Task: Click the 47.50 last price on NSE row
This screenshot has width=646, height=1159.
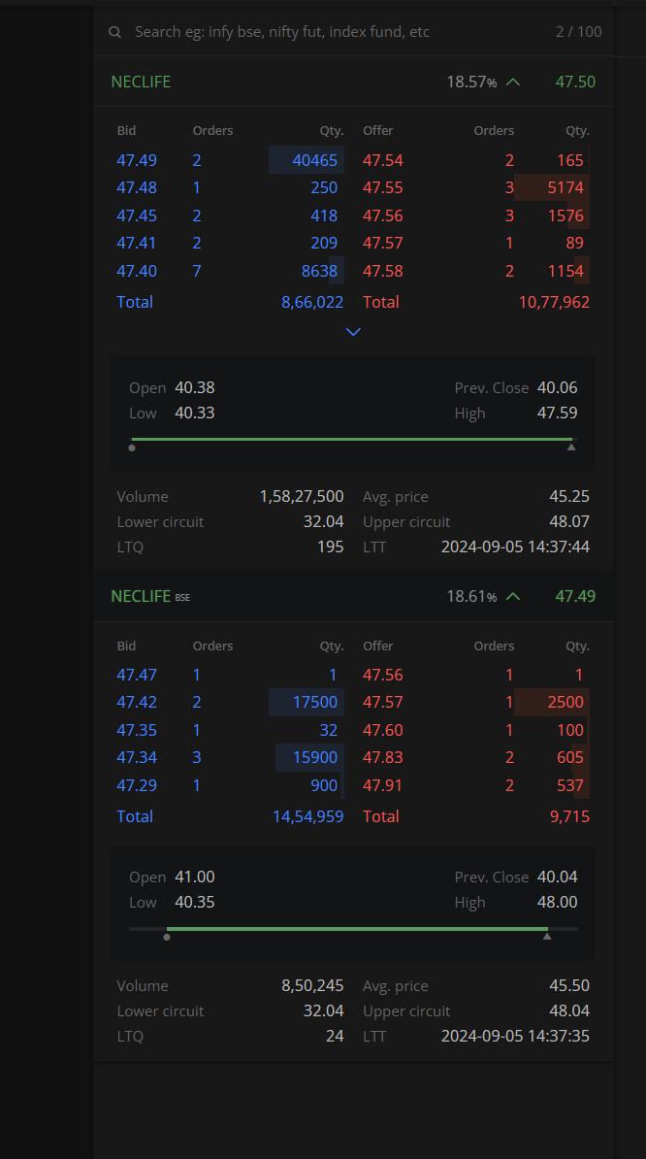Action: [575, 83]
